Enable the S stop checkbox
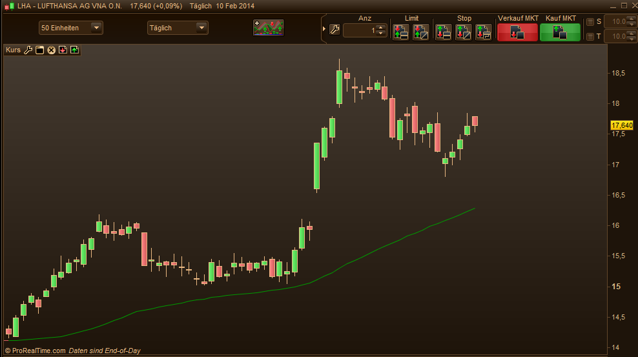The image size is (638, 357). coord(590,22)
